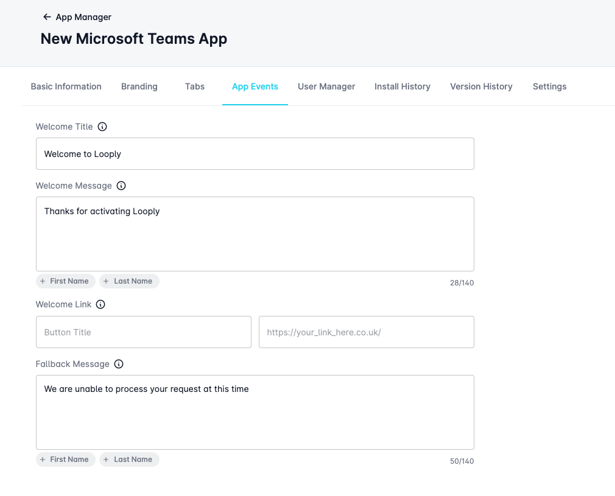615x496 pixels.
Task: Open the Basic Information tab
Action: [x=66, y=86]
